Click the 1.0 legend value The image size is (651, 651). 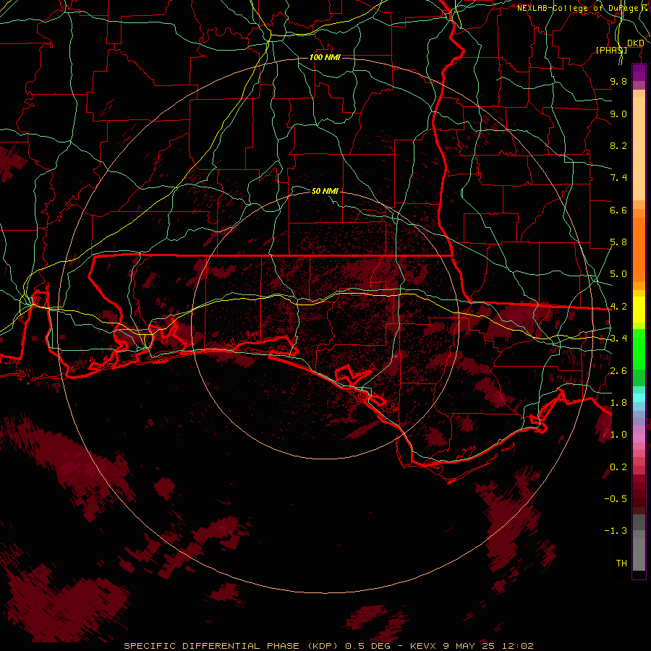(618, 435)
